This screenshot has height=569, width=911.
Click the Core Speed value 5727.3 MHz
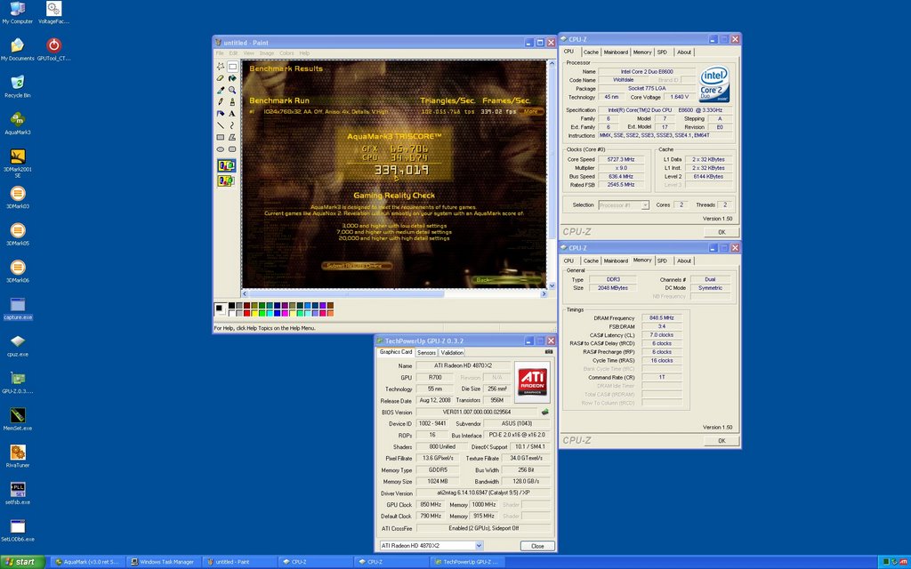(x=621, y=159)
